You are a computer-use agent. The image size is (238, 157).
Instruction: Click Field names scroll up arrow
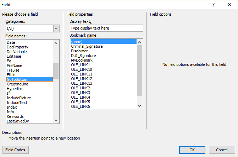tap(56, 43)
